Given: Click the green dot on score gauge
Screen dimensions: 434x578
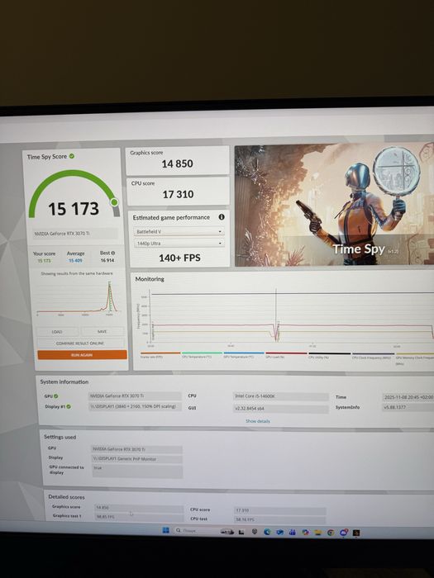Looking at the screenshot, I should pos(114,202).
